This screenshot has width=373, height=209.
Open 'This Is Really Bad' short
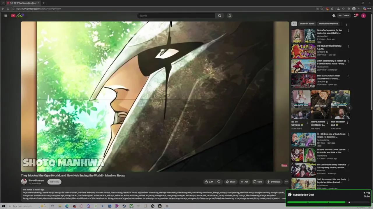click(x=340, y=105)
